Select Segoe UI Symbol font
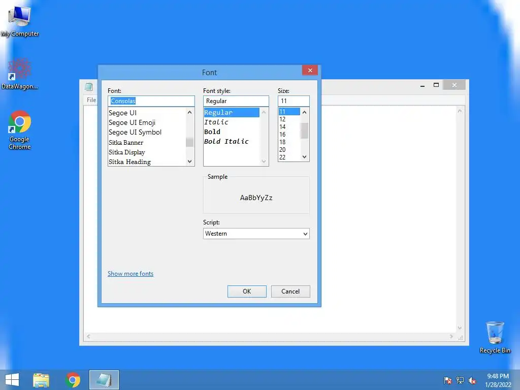Image resolution: width=520 pixels, height=390 pixels. coord(147,132)
